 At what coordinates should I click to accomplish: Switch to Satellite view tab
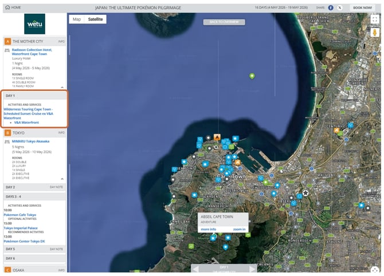(96, 19)
